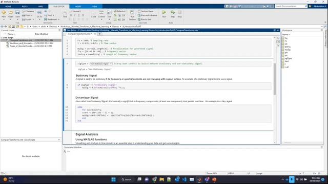The image size is (328, 184).
Task: Switch to the APPS ribbon tab
Action: tap(40, 7)
